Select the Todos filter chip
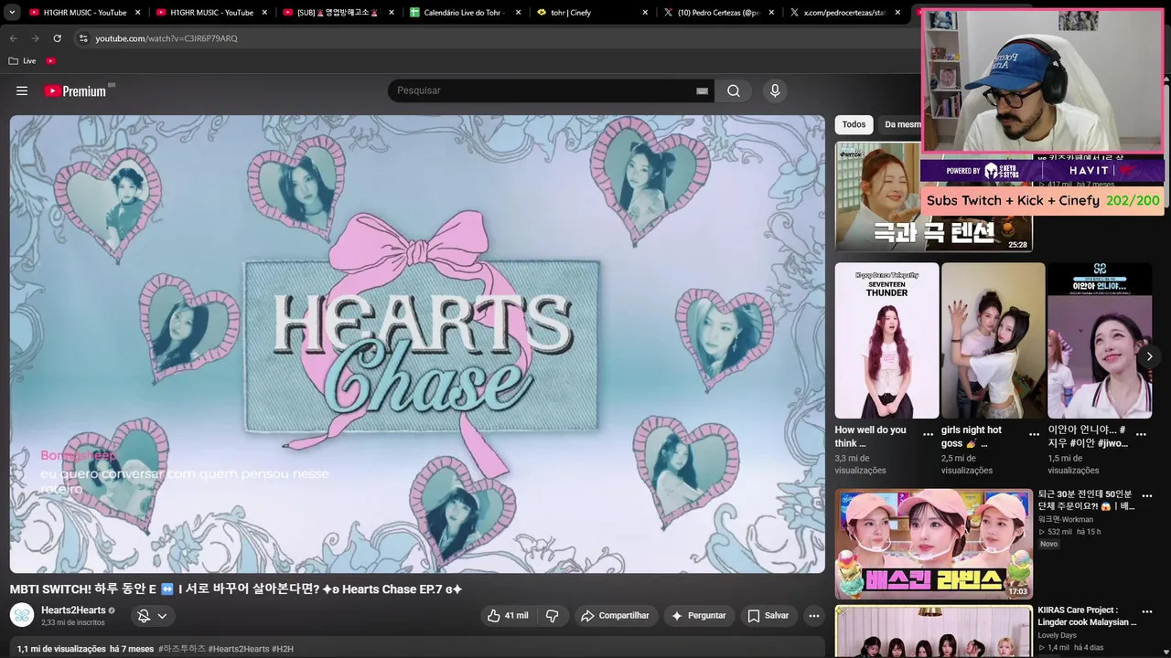Viewport: 1171px width, 658px height. click(854, 124)
